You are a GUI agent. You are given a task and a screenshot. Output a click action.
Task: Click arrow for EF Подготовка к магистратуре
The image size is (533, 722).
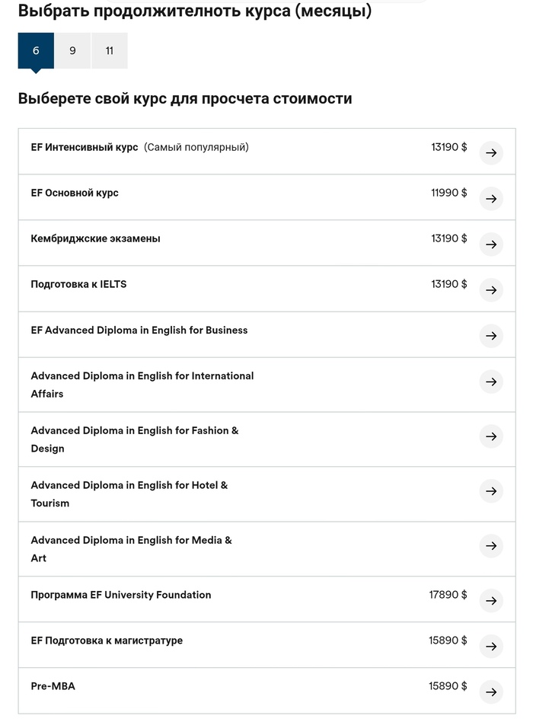[x=491, y=647]
